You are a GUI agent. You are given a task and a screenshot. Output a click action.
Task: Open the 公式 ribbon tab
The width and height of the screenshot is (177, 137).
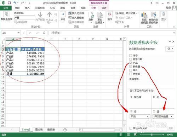coord(52,8)
